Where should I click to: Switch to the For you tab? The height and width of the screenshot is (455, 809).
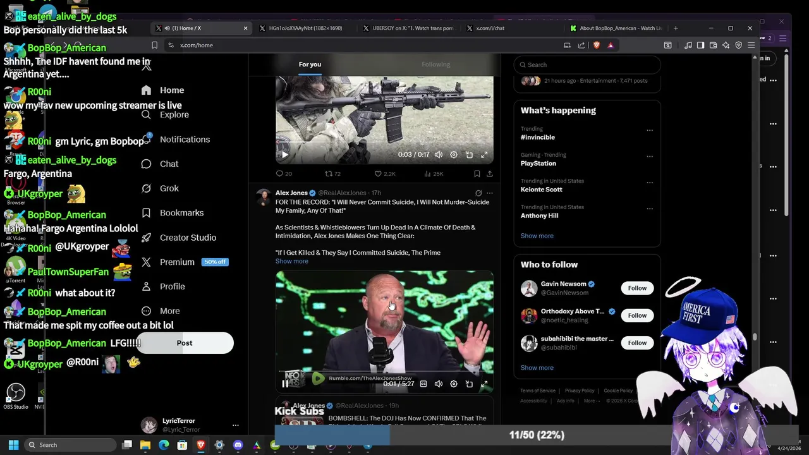tap(310, 64)
